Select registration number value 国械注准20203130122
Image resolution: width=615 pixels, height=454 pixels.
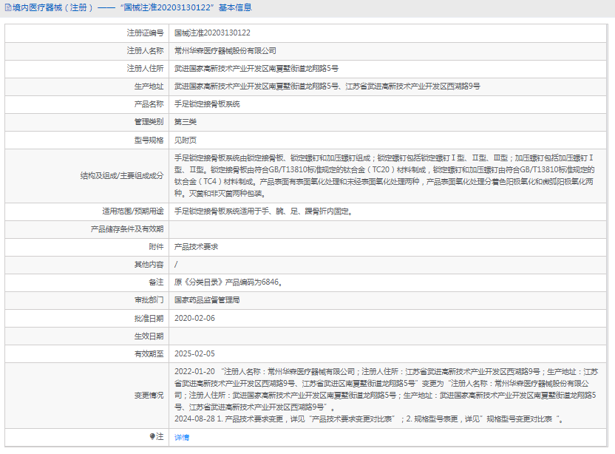[212, 33]
